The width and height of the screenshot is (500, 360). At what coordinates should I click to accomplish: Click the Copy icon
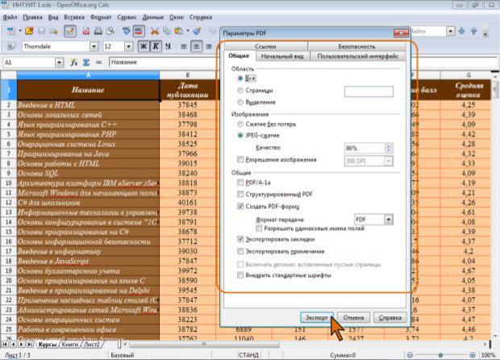point(166,31)
